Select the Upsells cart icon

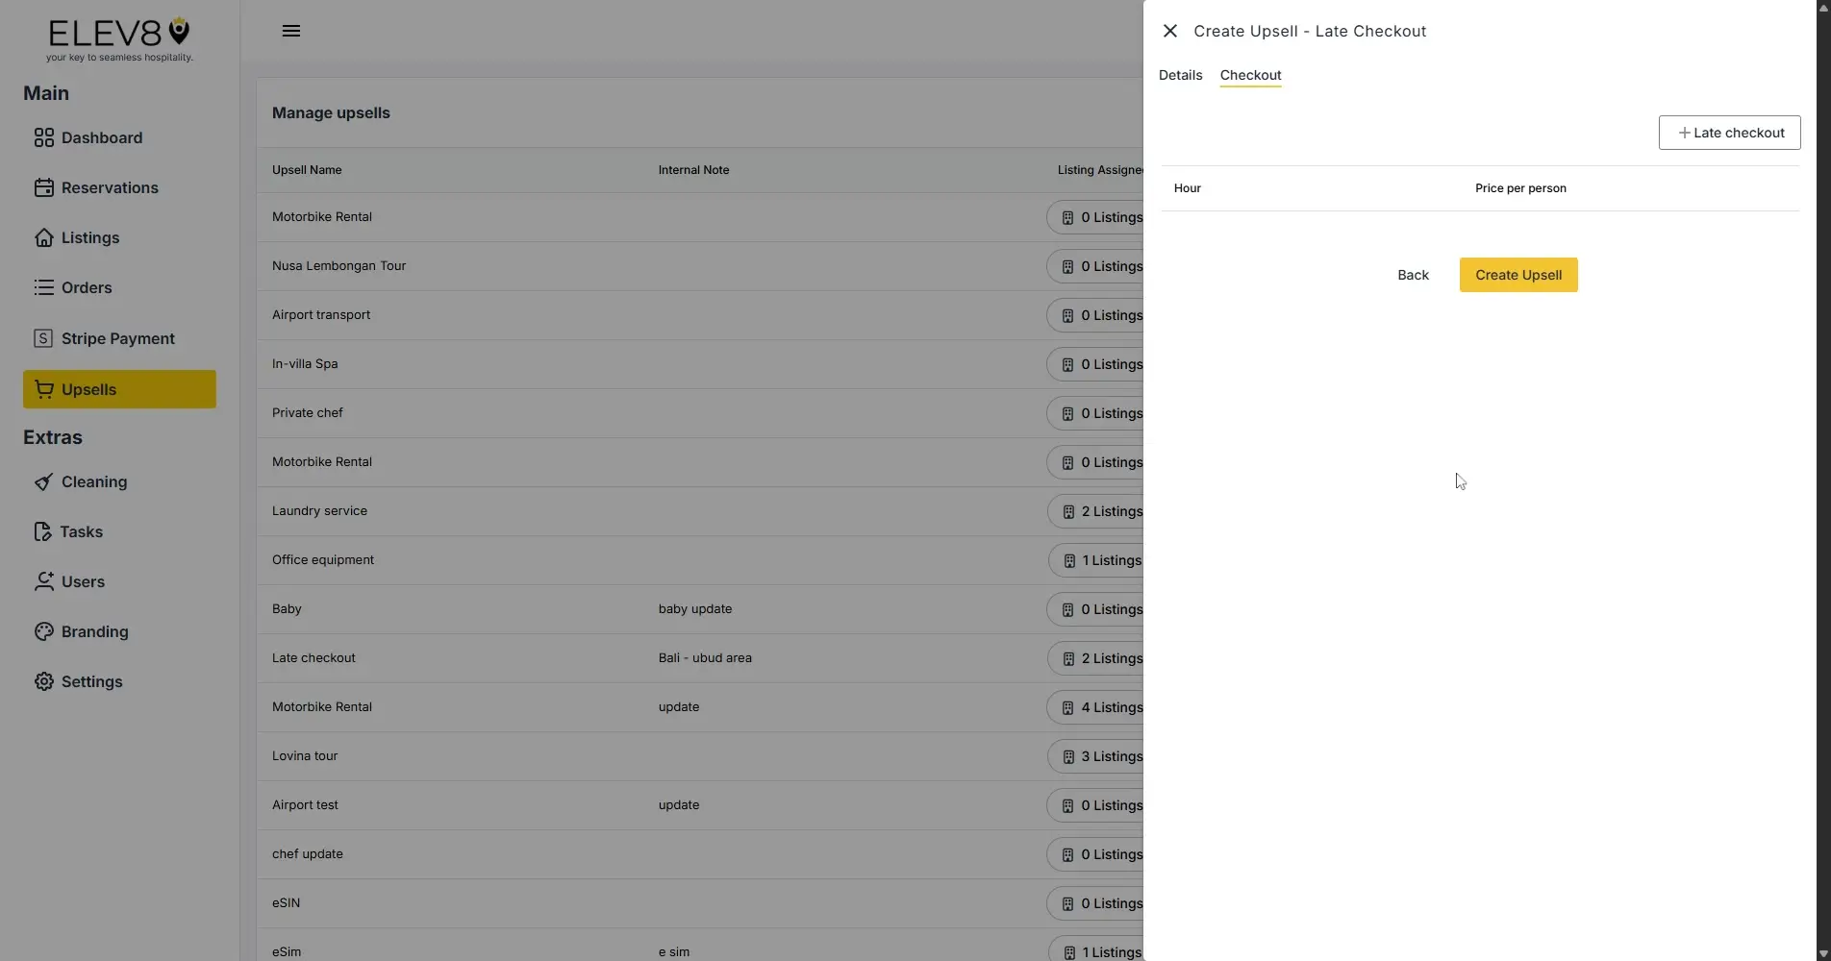[x=44, y=388]
